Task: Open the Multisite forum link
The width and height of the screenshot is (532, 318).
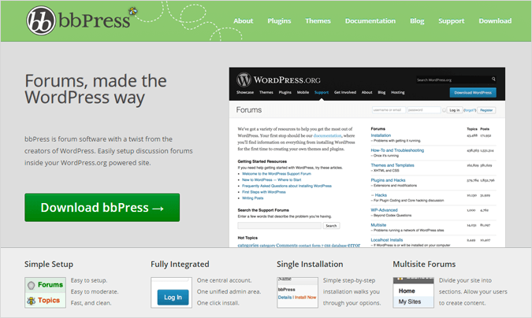Action: (x=378, y=225)
